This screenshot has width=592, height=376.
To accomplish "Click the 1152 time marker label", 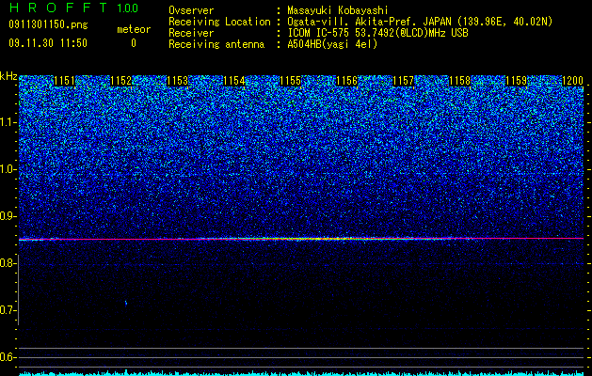I will point(121,81).
